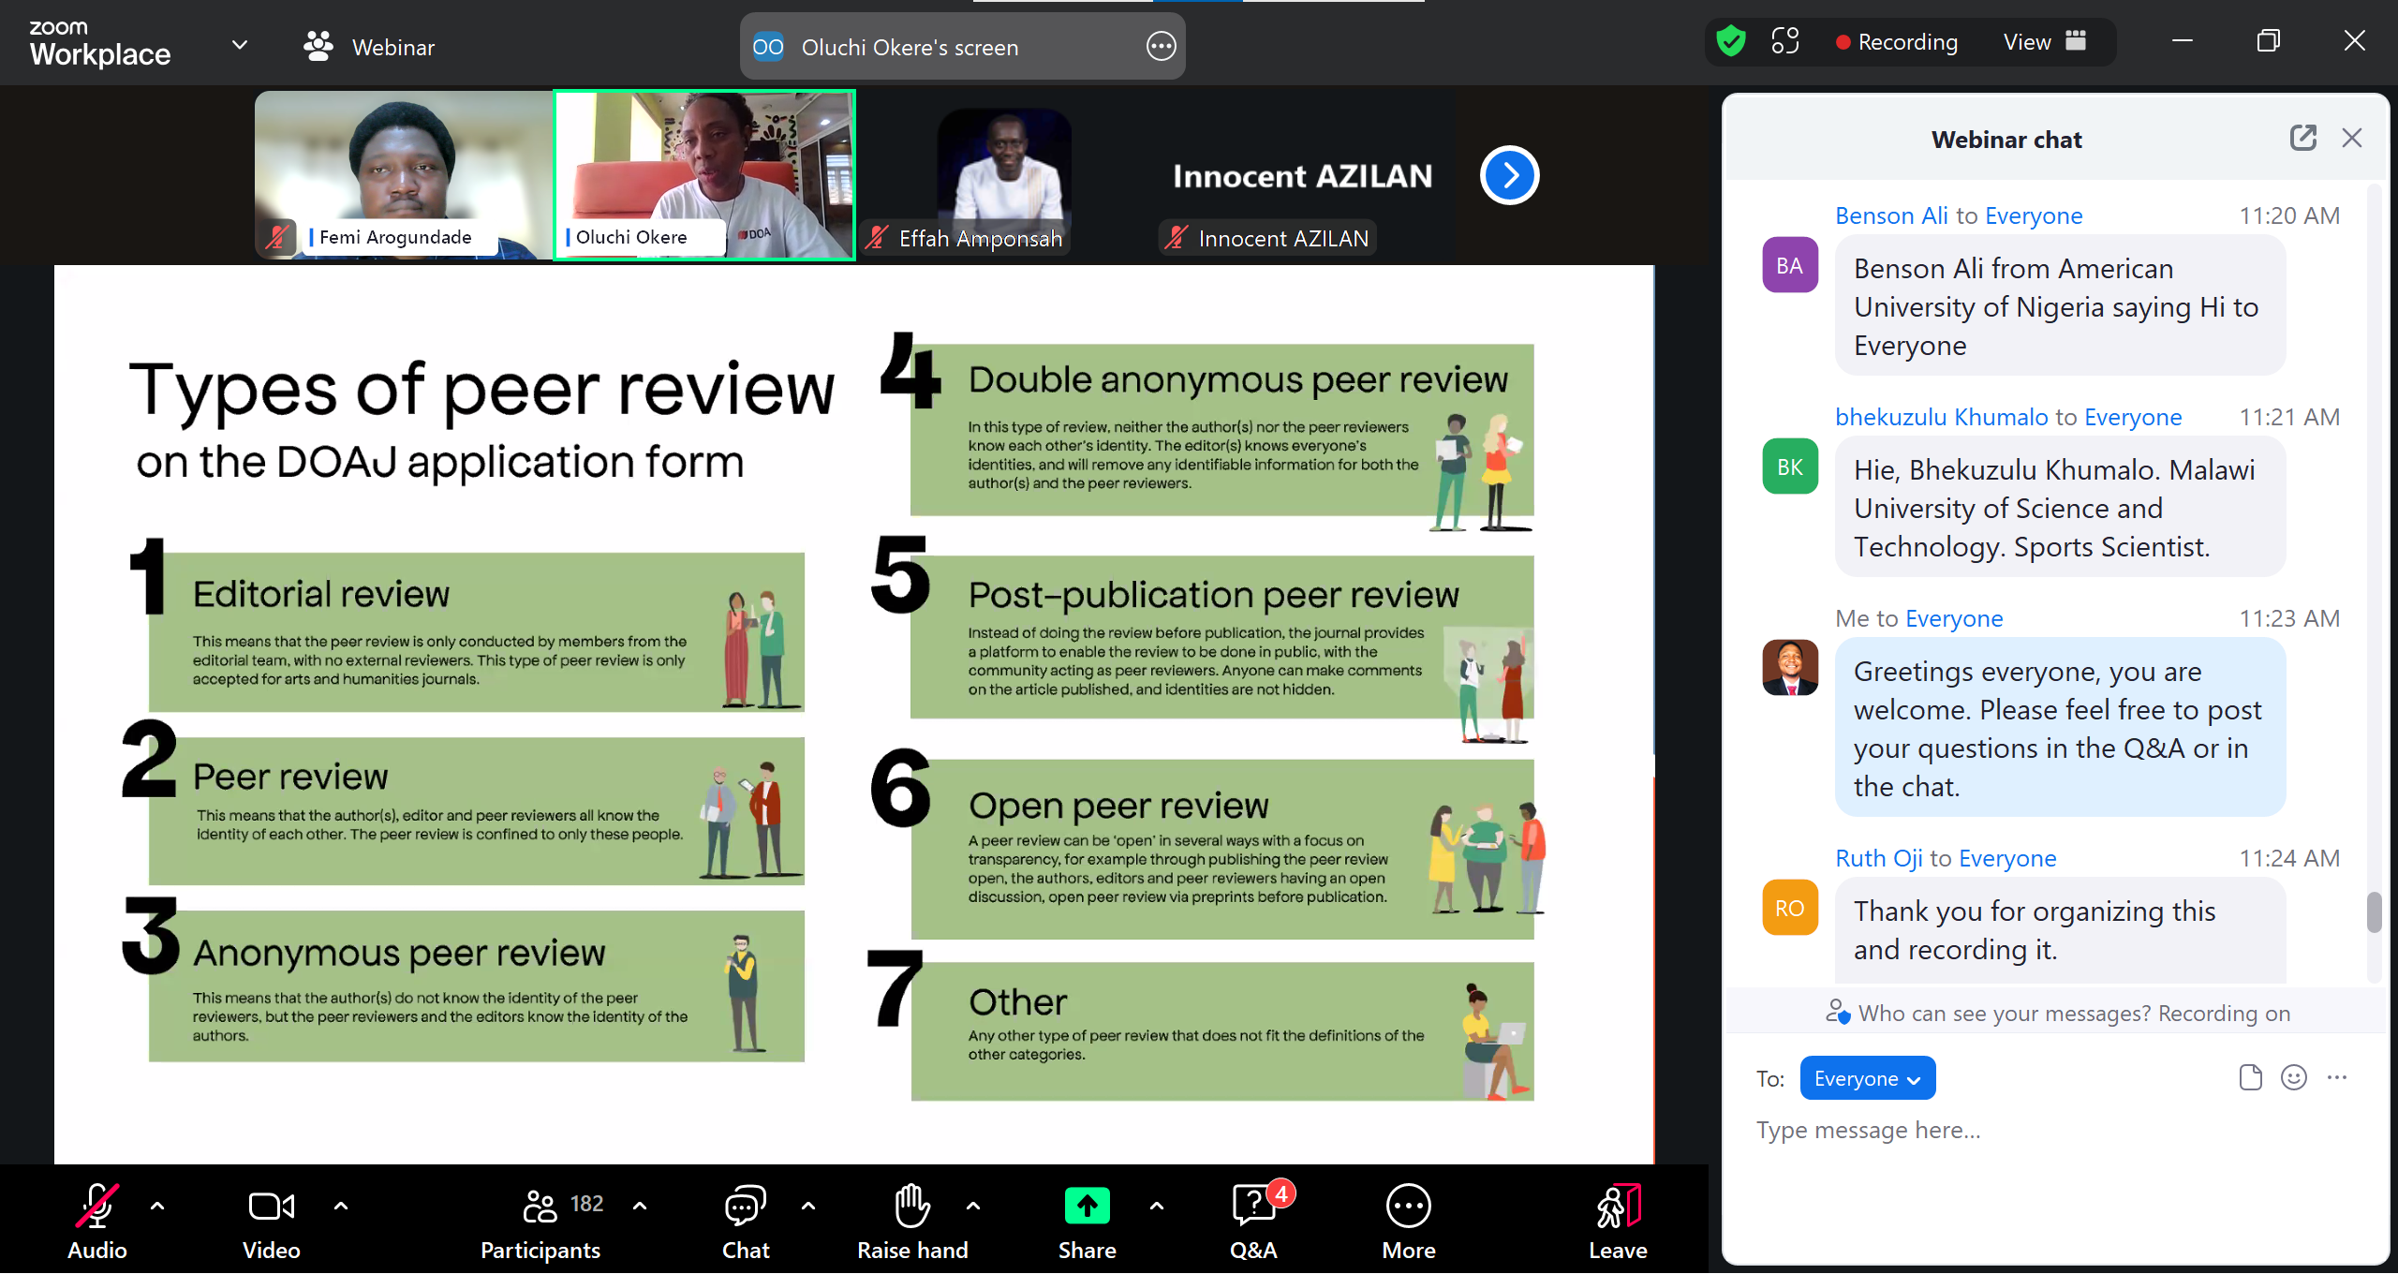Open Zoom Workplace dropdown chevron
The height and width of the screenshot is (1274, 2398).
point(240,44)
